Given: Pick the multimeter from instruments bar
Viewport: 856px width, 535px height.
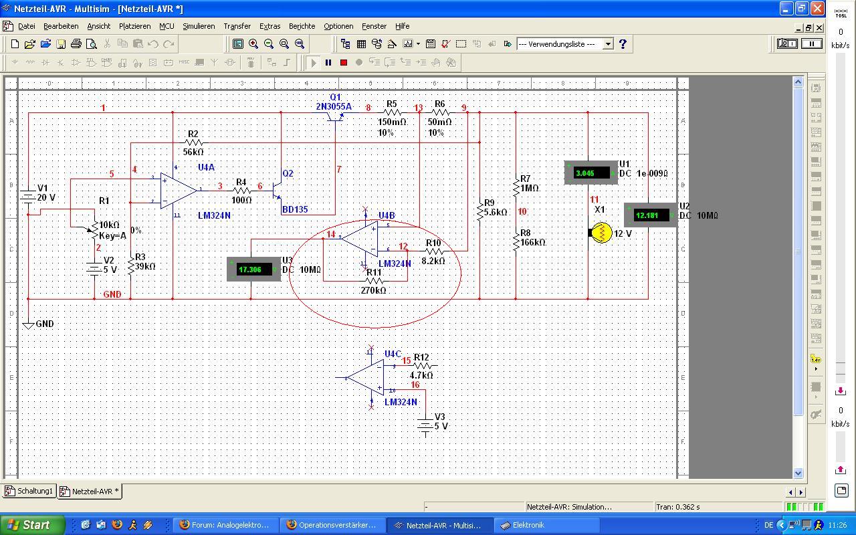Looking at the screenshot, I should pyautogui.click(x=816, y=88).
